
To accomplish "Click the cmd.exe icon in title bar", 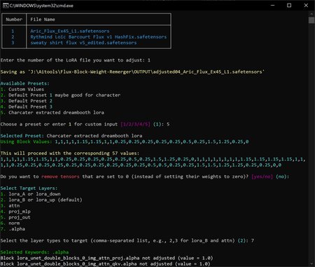I will point(6,6).
